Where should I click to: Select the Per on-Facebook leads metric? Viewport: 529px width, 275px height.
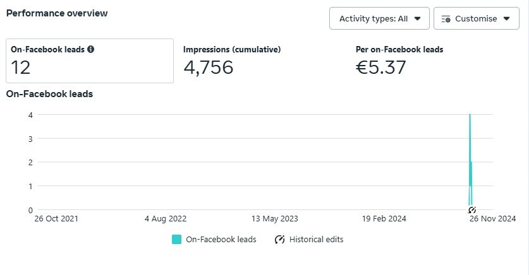[x=399, y=49]
